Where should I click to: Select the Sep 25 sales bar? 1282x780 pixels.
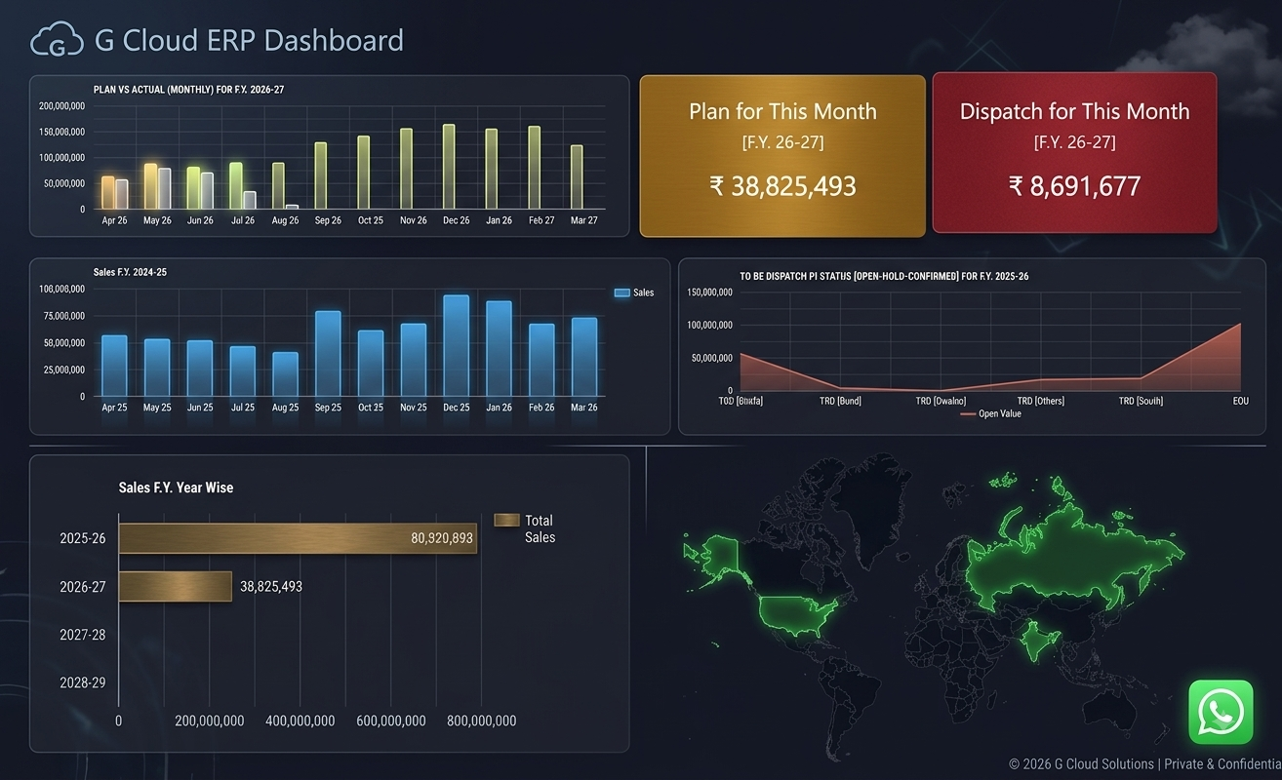click(328, 354)
